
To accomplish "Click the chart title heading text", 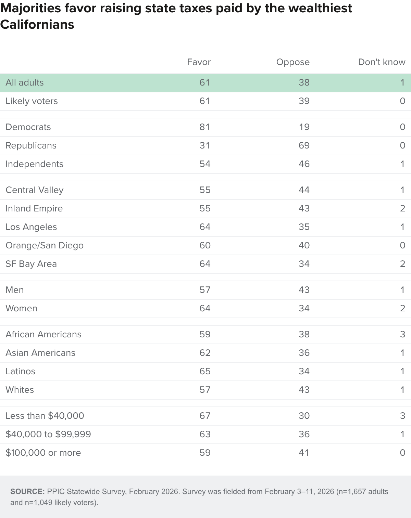I will click(x=176, y=16).
